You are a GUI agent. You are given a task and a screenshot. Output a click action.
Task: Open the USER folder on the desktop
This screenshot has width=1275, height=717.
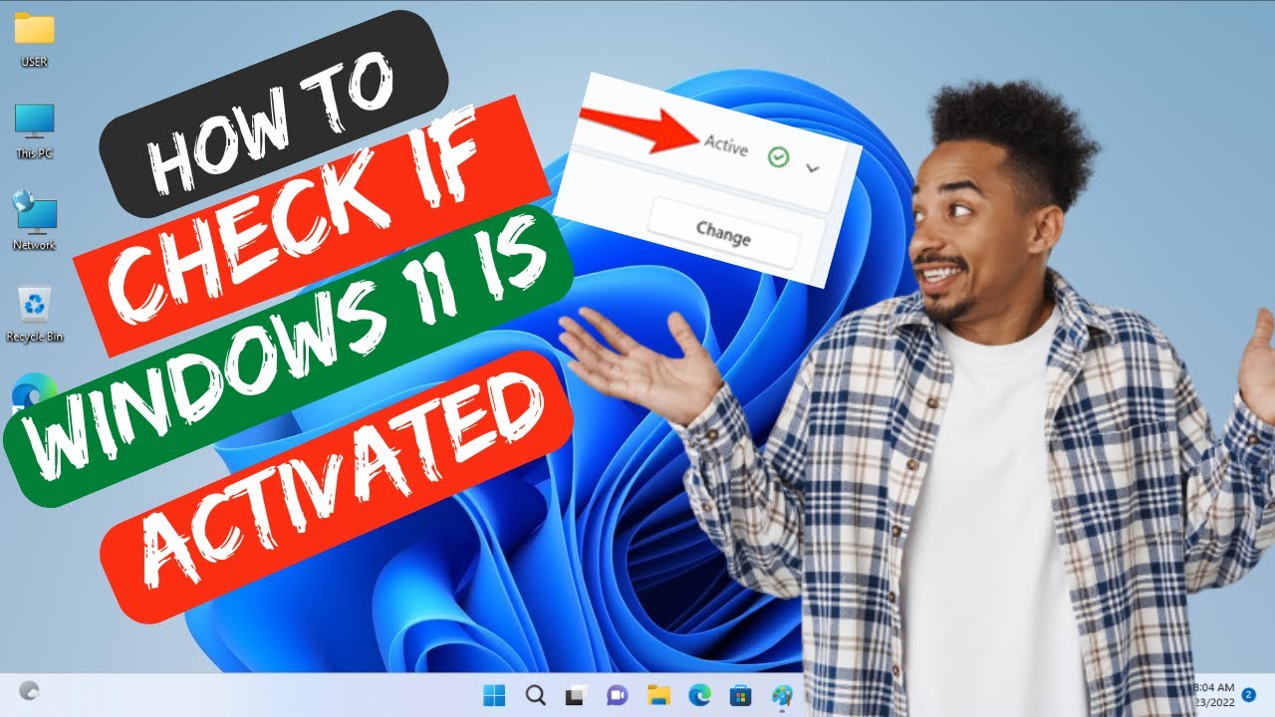[34, 38]
